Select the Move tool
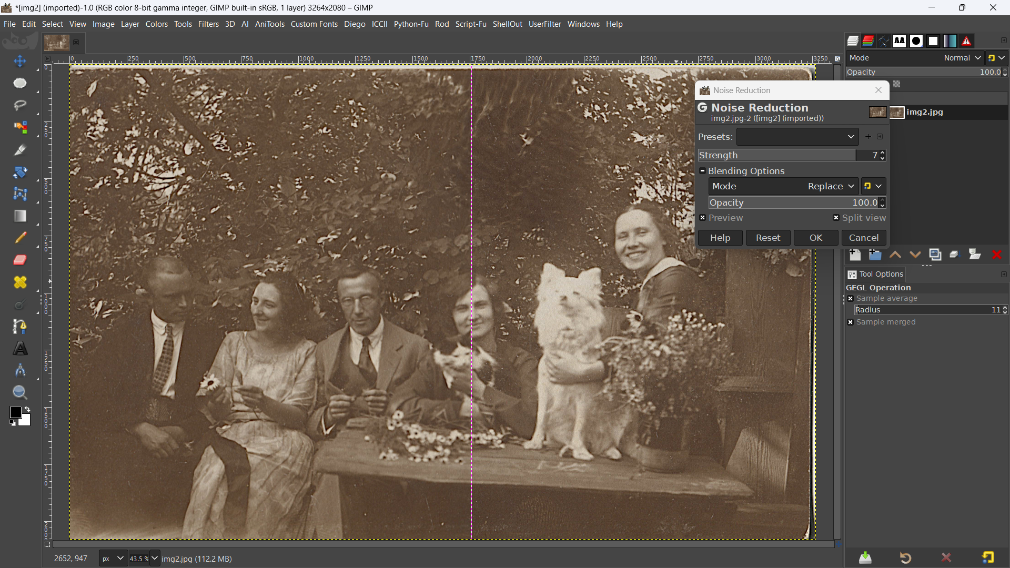The height and width of the screenshot is (568, 1010). [x=20, y=62]
